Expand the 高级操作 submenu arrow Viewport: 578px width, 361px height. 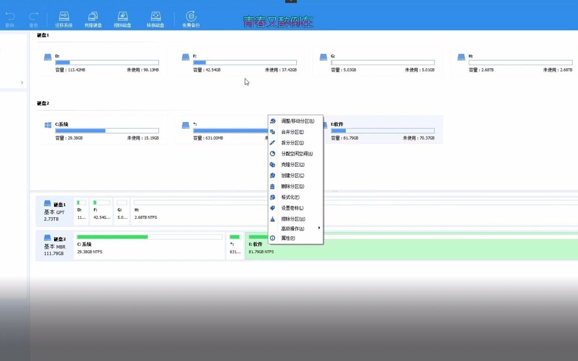click(319, 228)
